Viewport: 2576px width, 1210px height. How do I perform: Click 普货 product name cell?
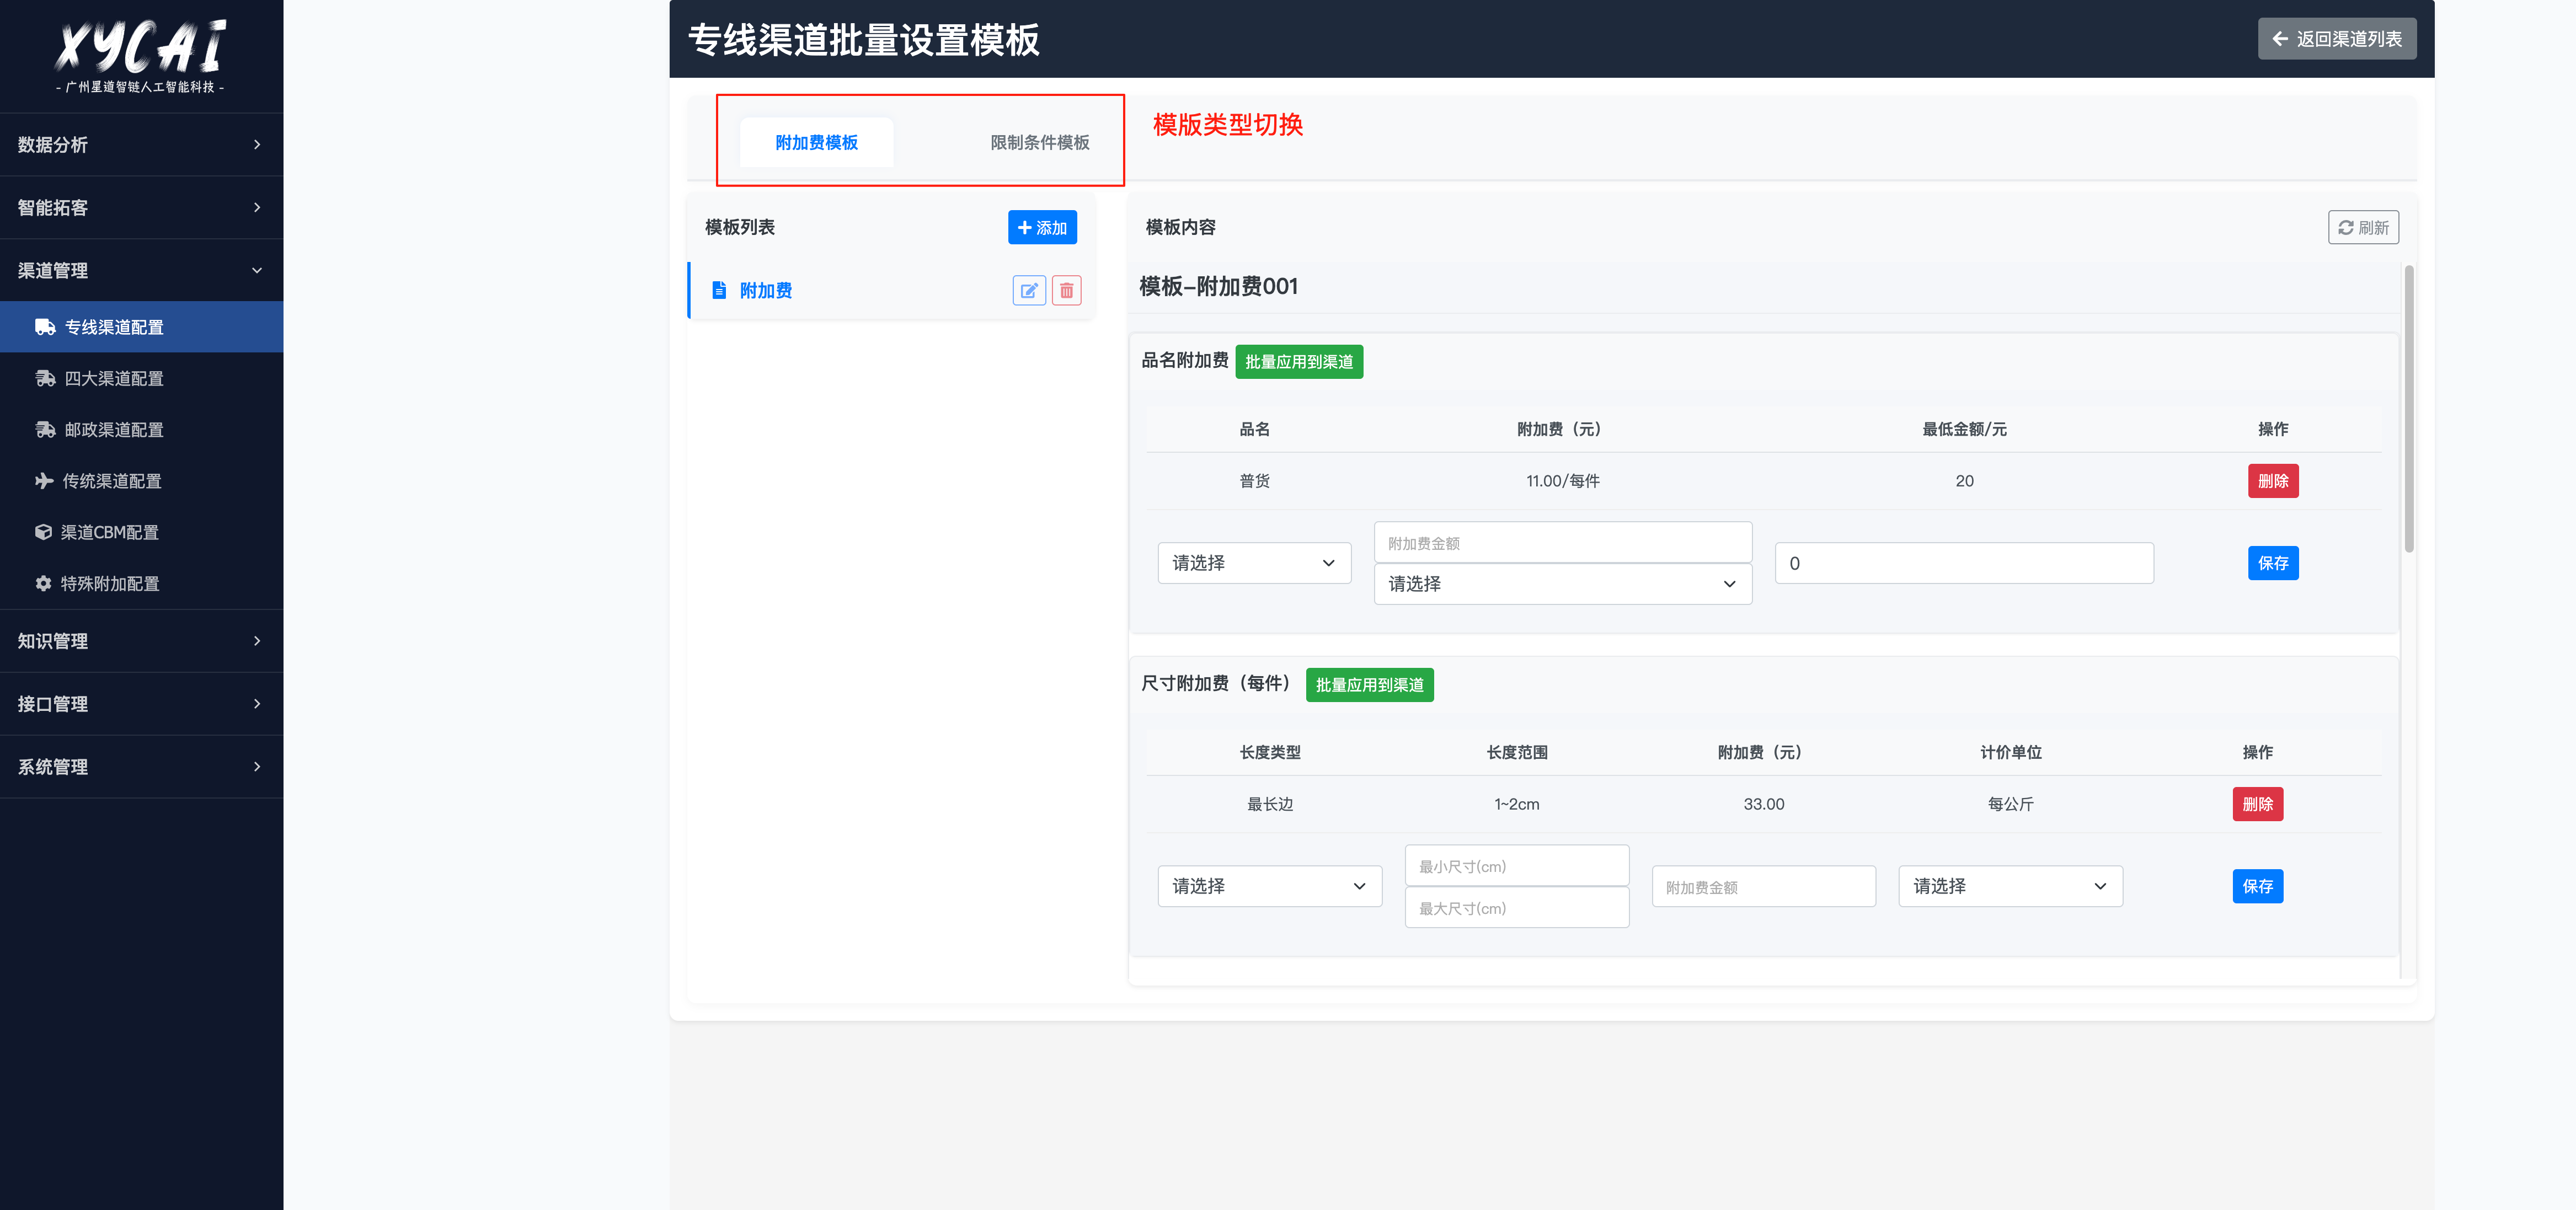coord(1254,481)
